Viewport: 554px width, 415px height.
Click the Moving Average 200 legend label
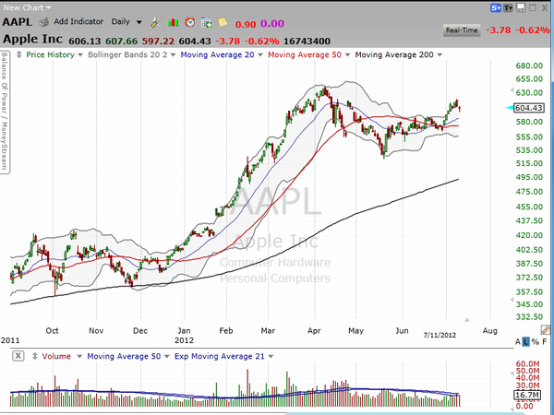[394, 54]
